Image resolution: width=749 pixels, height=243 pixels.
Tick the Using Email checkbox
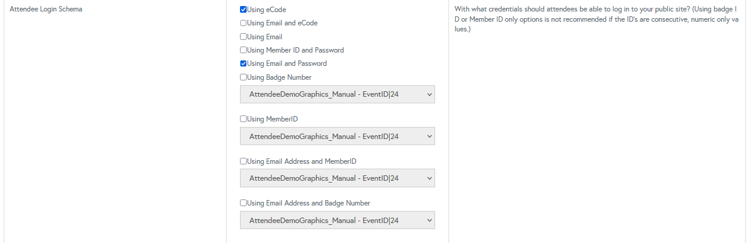pyautogui.click(x=244, y=37)
